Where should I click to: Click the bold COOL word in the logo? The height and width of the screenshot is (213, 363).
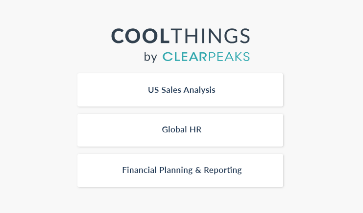click(x=141, y=36)
